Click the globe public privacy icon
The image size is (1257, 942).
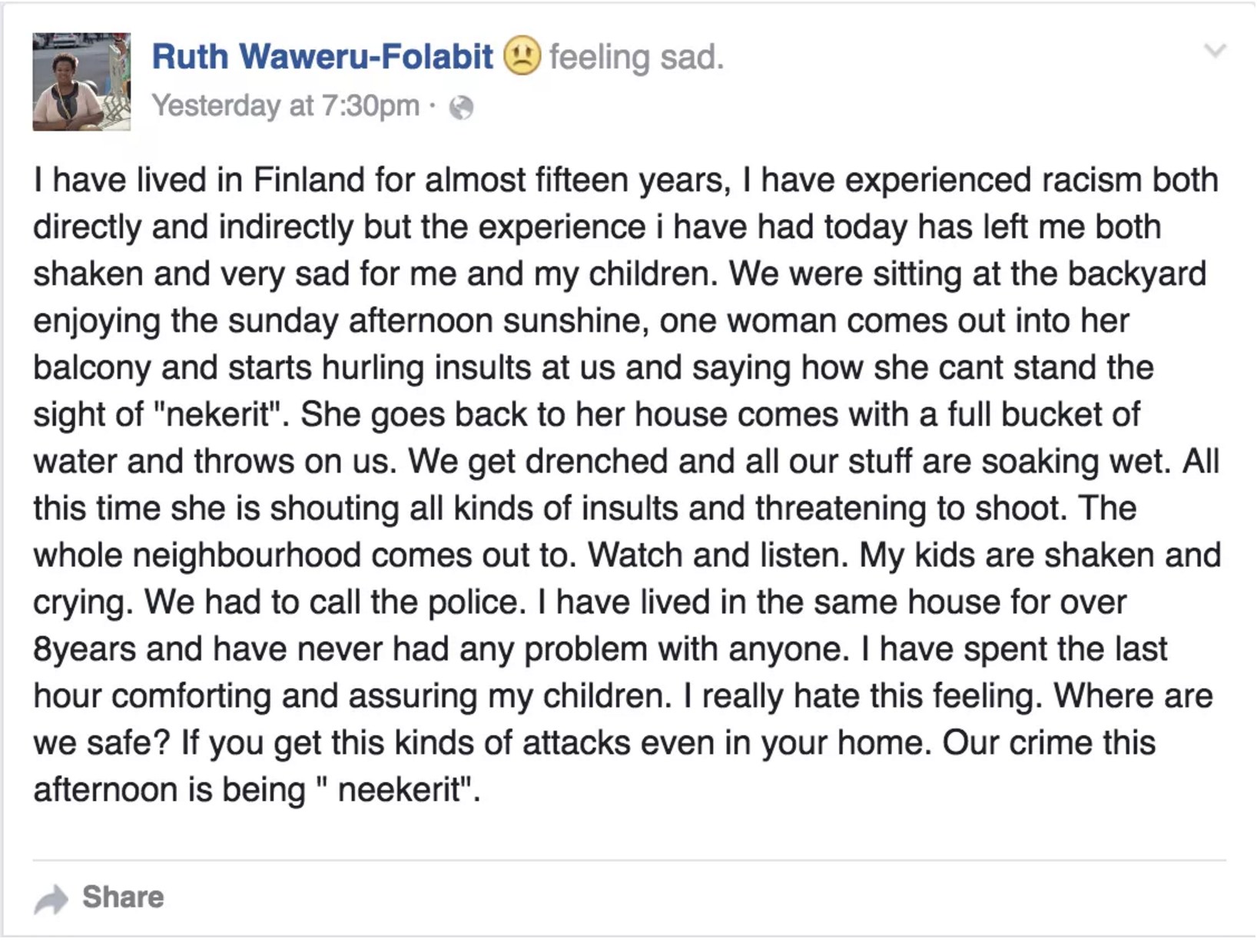pos(461,108)
